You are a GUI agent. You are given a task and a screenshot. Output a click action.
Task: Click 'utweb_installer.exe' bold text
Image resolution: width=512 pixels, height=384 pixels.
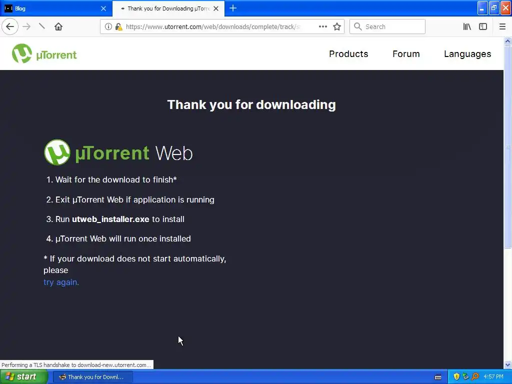[x=110, y=219]
